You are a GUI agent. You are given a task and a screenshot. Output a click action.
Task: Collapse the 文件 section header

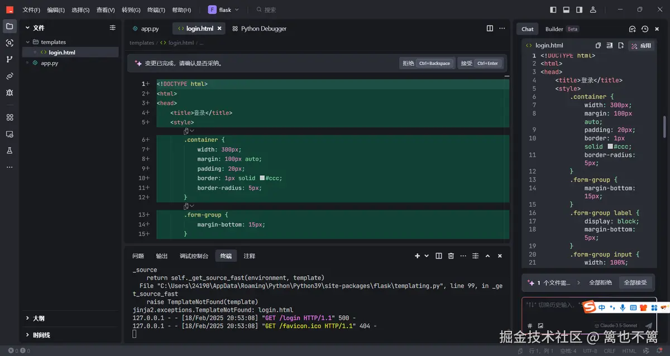[x=35, y=27]
